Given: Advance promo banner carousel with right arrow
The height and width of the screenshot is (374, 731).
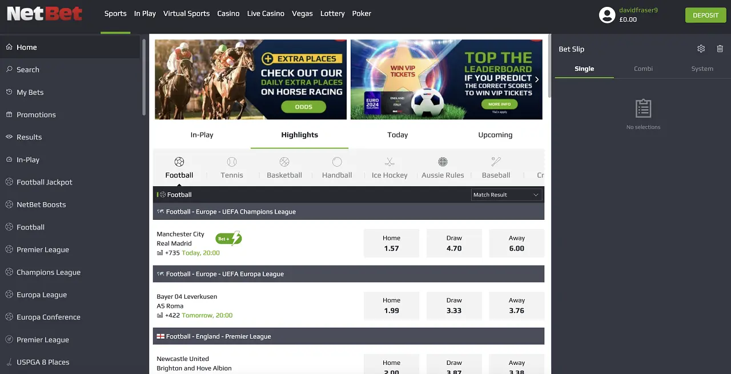Looking at the screenshot, I should point(537,79).
